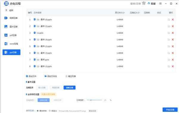
Task: Click the VIP crown icon in title bar
Action: (144, 3)
